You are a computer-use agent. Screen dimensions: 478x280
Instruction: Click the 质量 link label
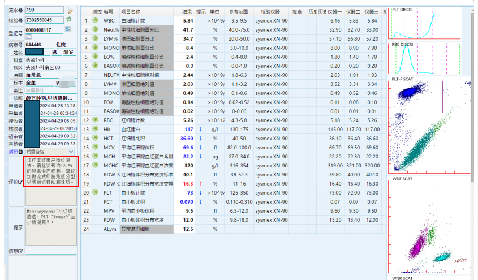click(x=13, y=152)
